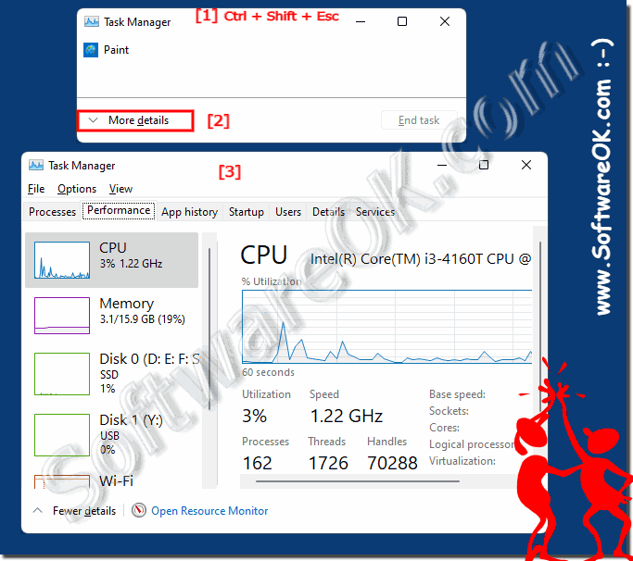Maximize the compact Task Manager window
Viewport: 633px width, 561px height.
(x=402, y=21)
